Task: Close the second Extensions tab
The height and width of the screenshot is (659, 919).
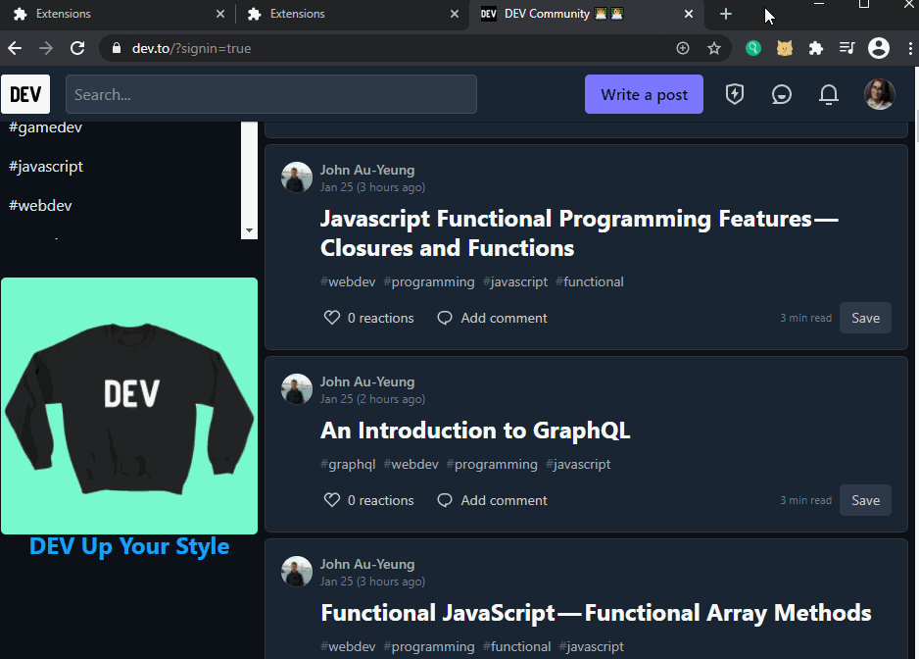Action: [x=455, y=14]
